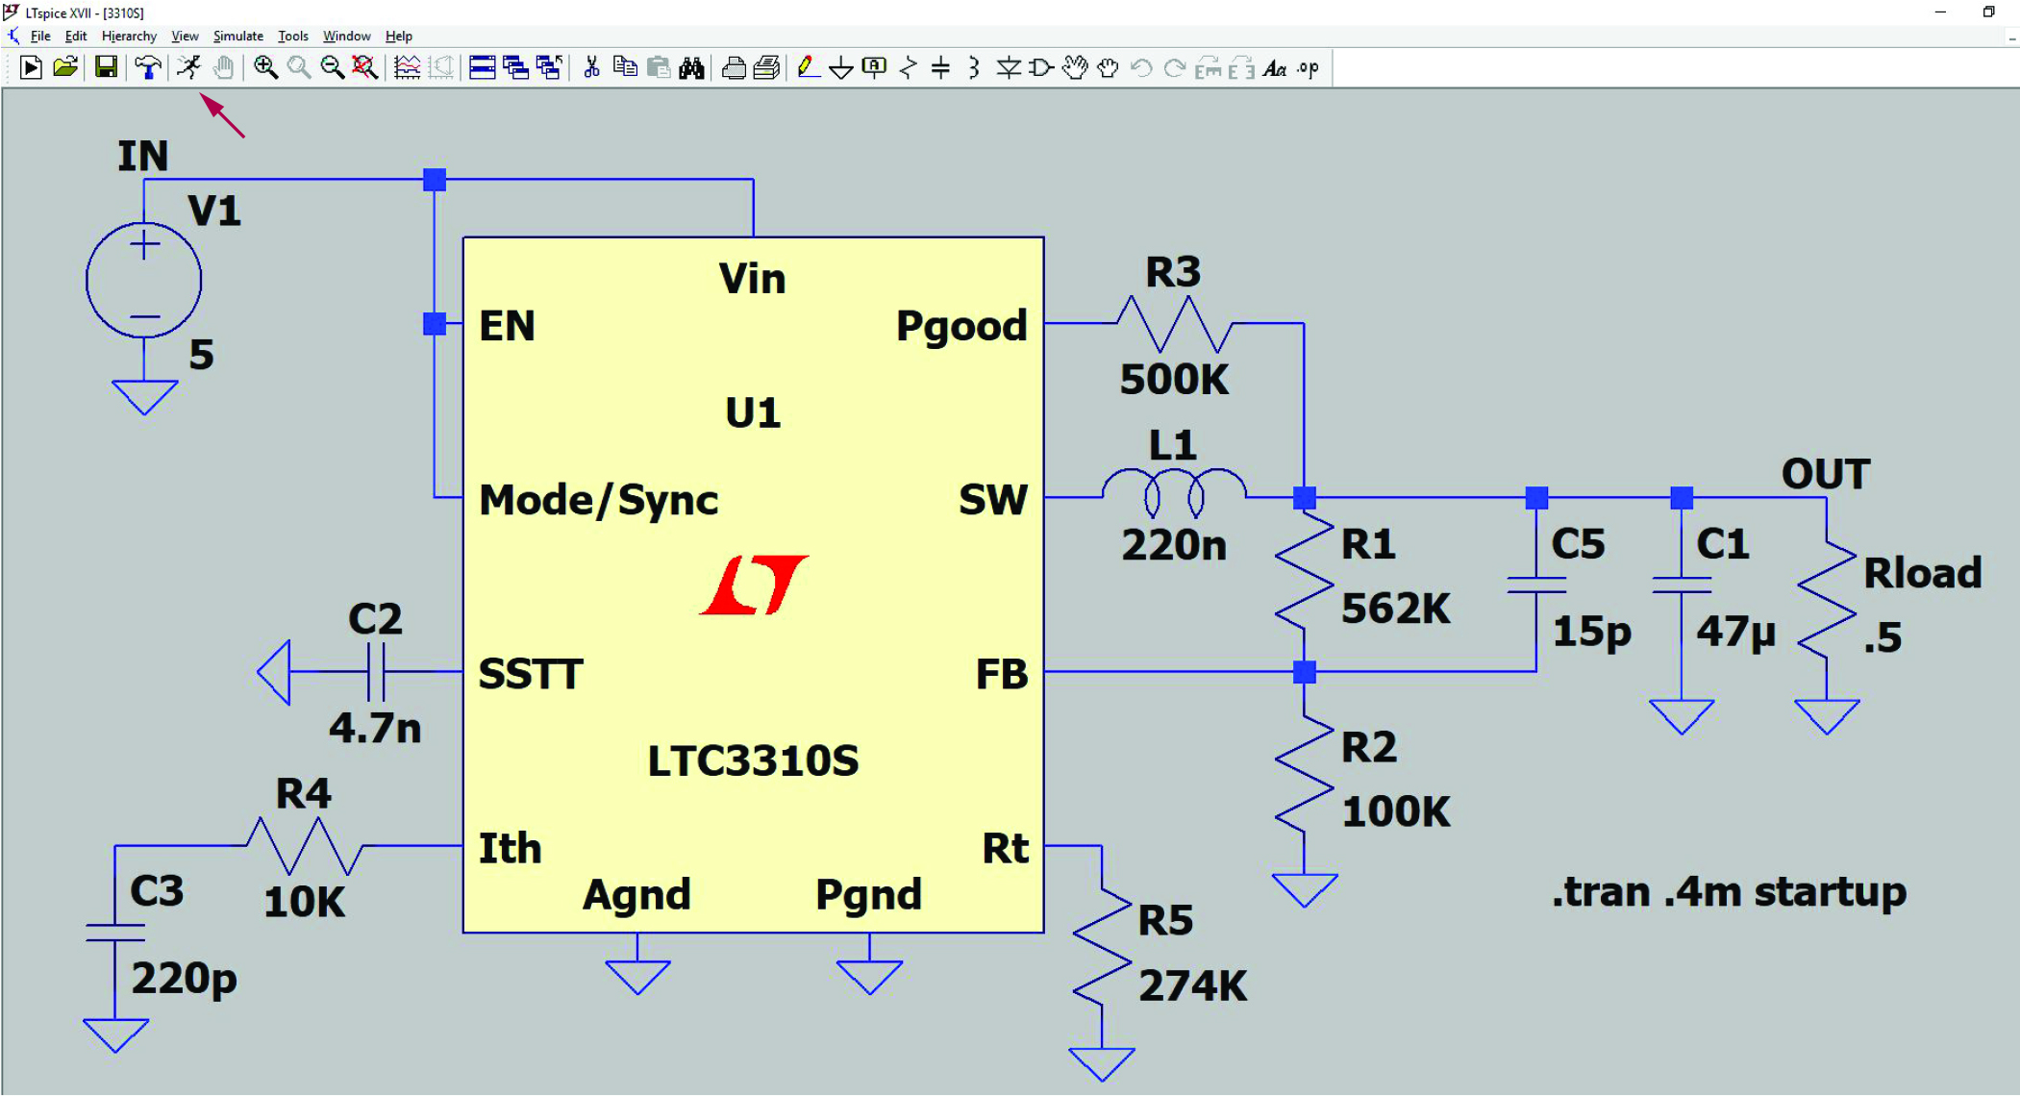
Task: Select the Place Ground symbol tool
Action: click(841, 67)
